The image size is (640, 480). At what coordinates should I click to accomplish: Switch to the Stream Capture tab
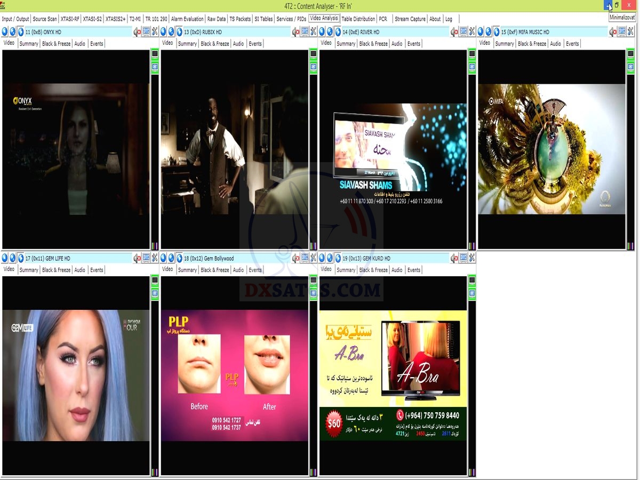pyautogui.click(x=410, y=19)
